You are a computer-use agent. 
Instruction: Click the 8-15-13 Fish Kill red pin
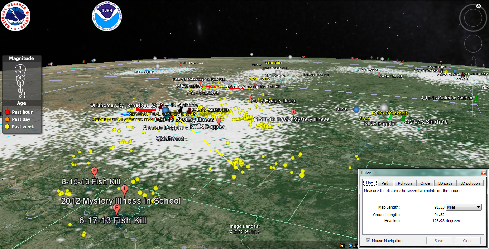[x=95, y=171]
